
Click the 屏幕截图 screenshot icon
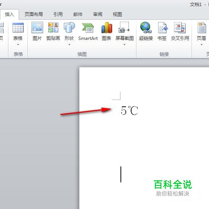124,27
